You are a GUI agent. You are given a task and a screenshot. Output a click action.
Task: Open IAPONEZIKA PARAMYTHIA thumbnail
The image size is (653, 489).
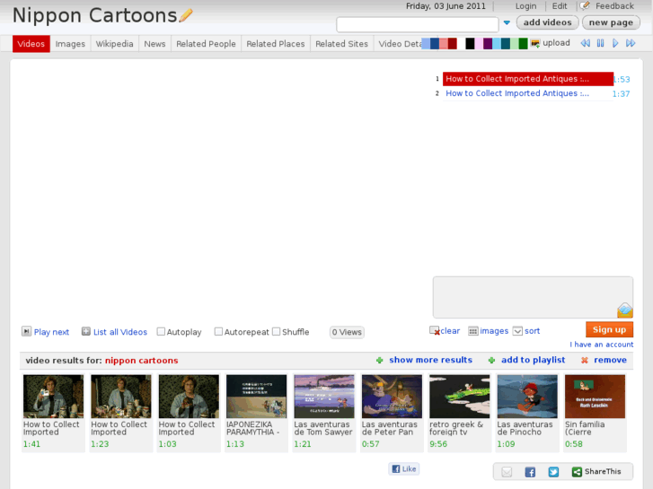[257, 397]
